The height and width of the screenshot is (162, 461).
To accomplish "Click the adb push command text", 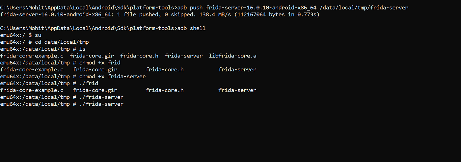I will 292,8.
